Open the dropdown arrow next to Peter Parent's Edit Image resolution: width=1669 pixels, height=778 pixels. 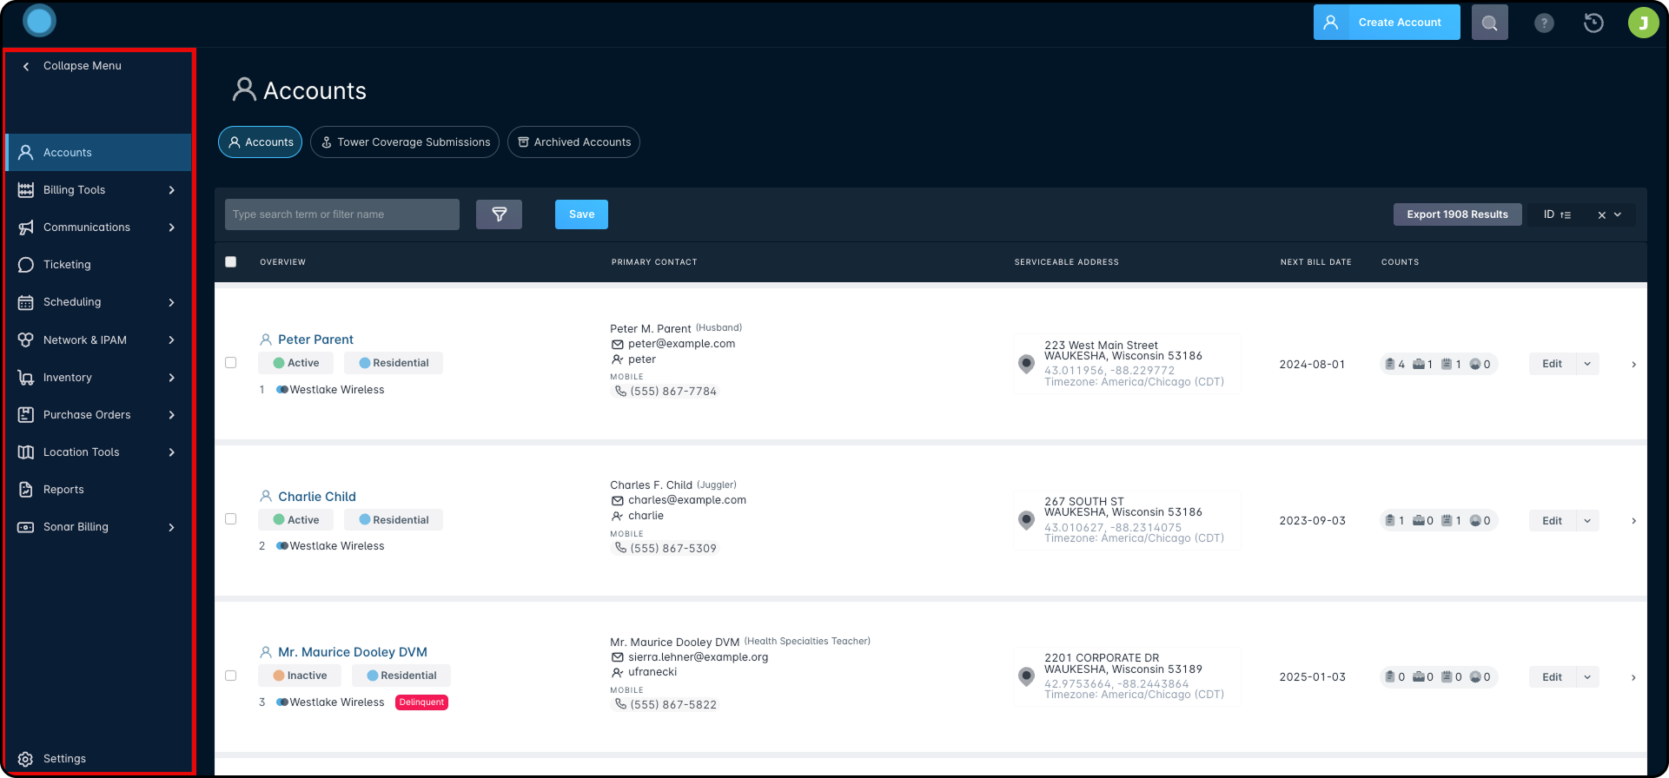tap(1587, 364)
